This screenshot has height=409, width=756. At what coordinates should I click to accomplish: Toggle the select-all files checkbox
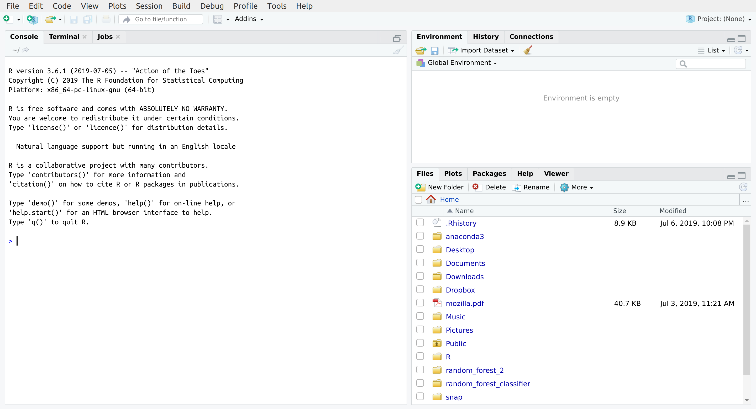[418, 199]
